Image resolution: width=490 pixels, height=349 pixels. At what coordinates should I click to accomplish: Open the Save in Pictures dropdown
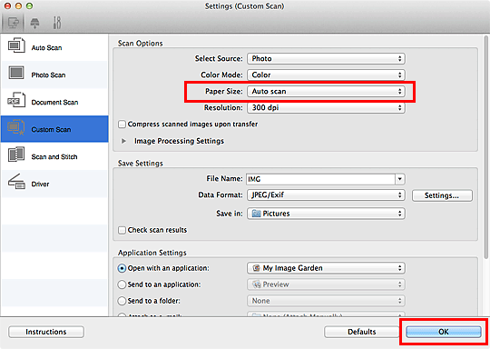click(x=326, y=214)
